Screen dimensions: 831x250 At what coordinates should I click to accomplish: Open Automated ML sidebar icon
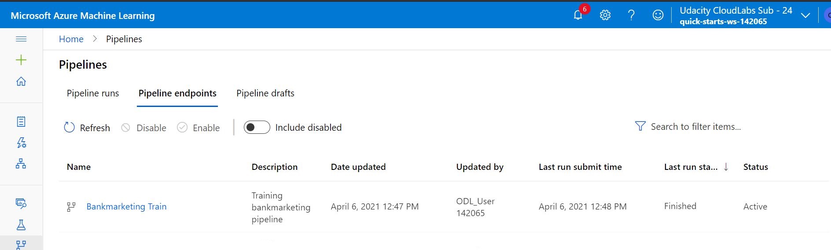(21, 143)
